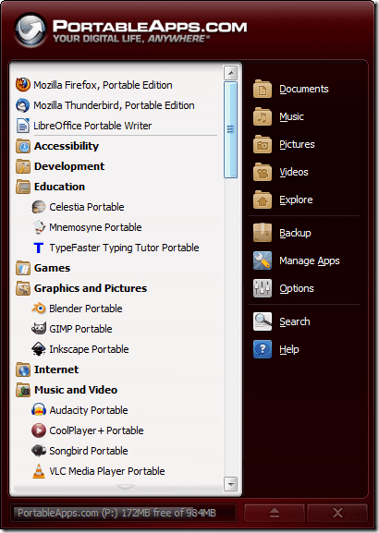Open the Explore link
Viewport: 379px width, 533px height.
[296, 200]
